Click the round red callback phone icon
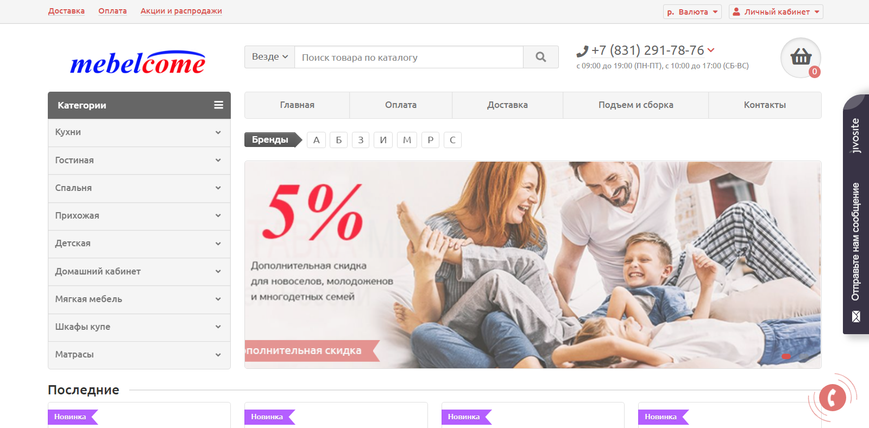The height and width of the screenshot is (428, 869). click(x=833, y=398)
